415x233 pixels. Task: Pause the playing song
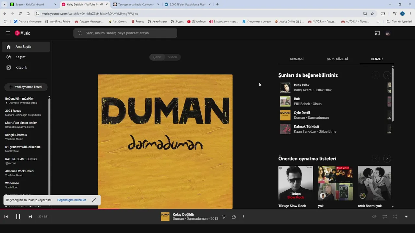[18, 216]
